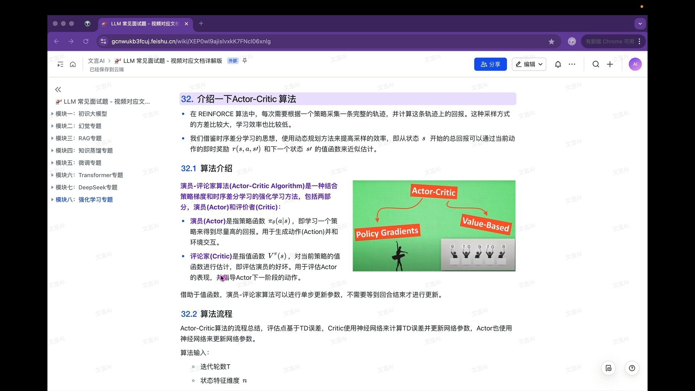Click the 分享 share button

[x=490, y=64]
